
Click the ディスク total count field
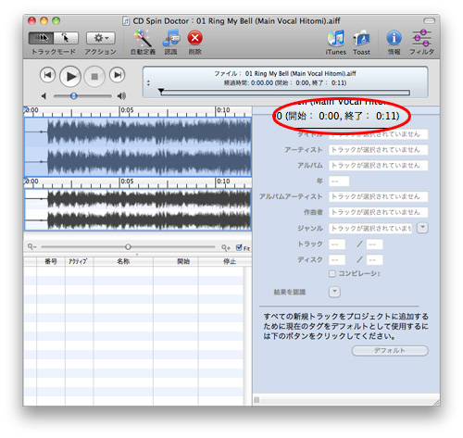[x=374, y=260]
